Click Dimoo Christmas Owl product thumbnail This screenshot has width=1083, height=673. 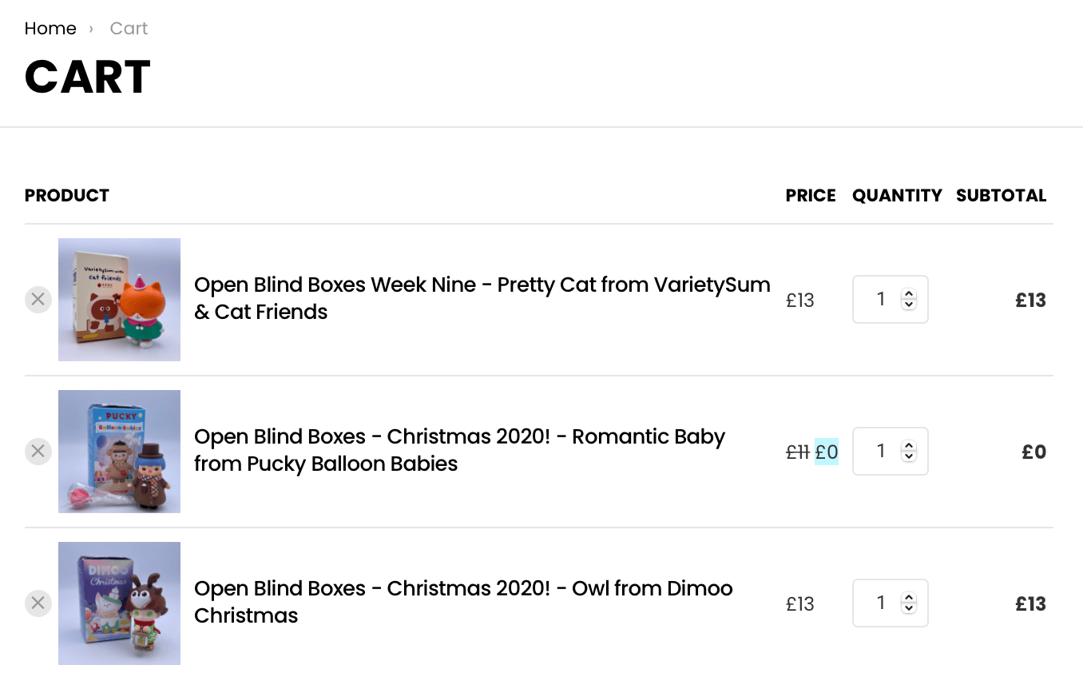pos(119,603)
